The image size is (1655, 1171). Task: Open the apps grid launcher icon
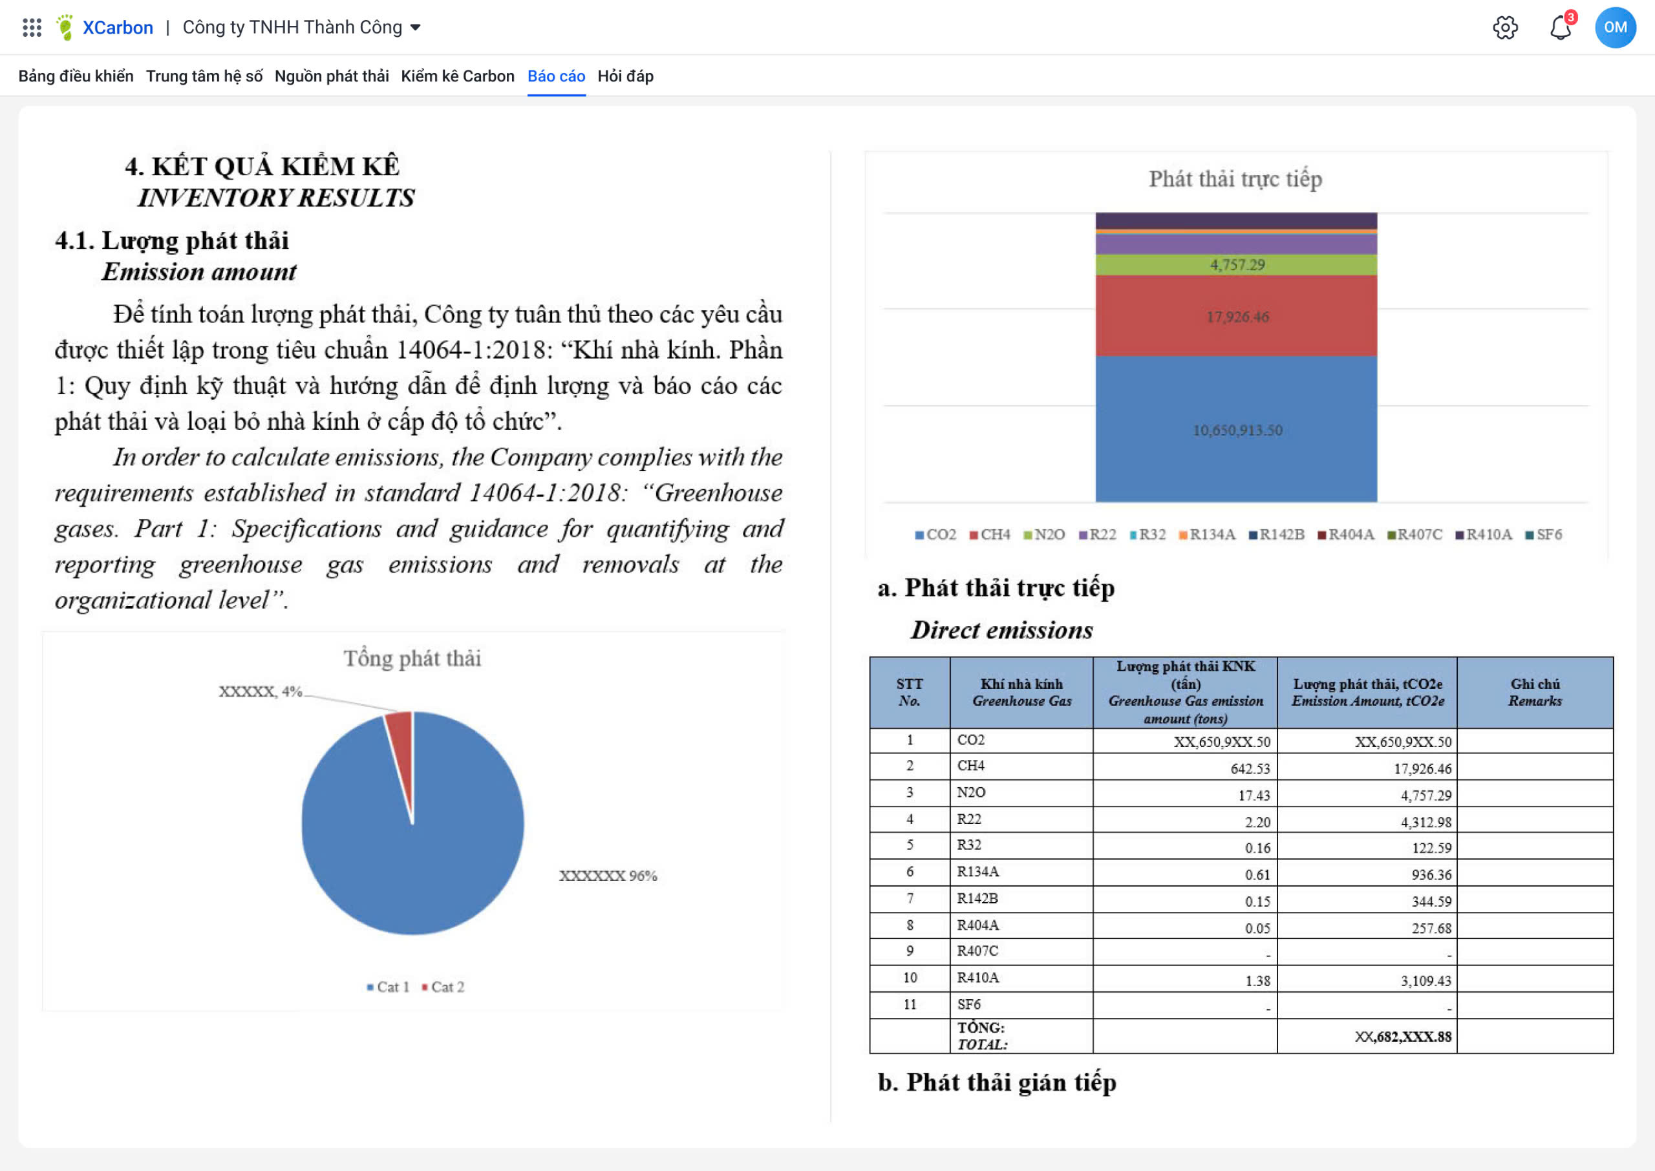32,27
